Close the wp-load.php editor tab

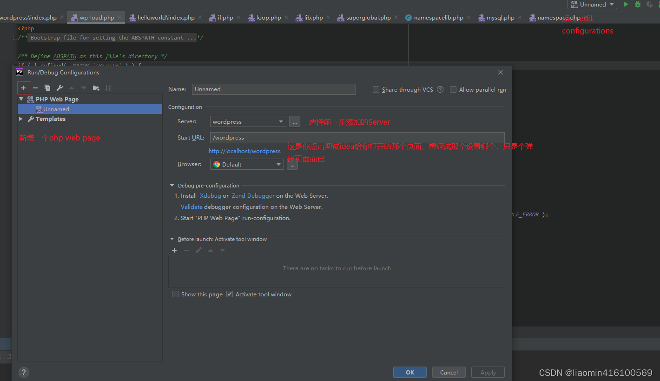coord(119,18)
